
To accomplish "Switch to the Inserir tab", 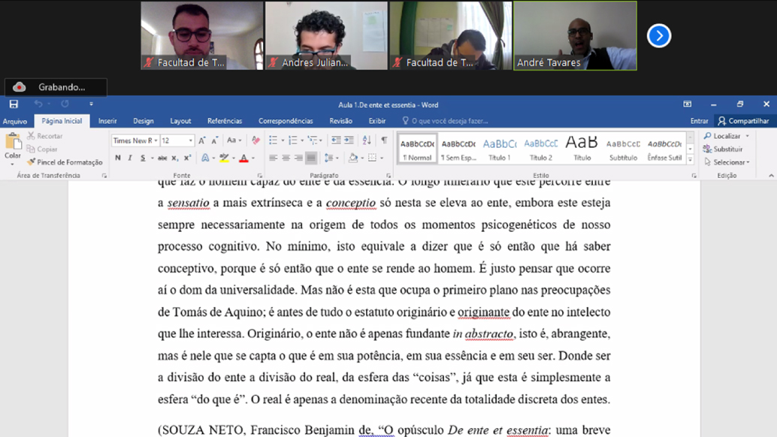I will pos(107,121).
